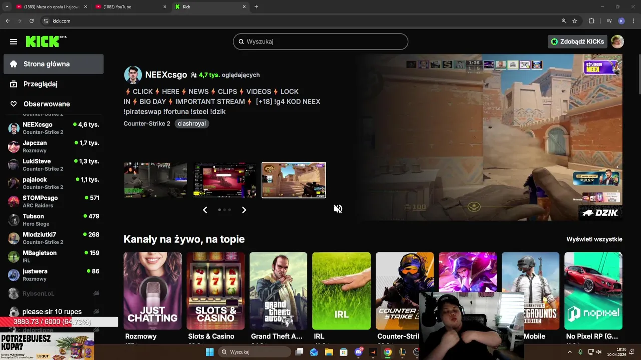Switch to the Muza do opału YouTube tab
Image resolution: width=641 pixels, height=360 pixels.
(52, 7)
